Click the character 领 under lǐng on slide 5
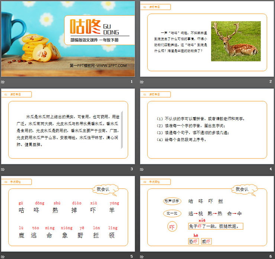Image resolution: width=275 pixels, height=259 pixels. pyautogui.click(x=111, y=235)
